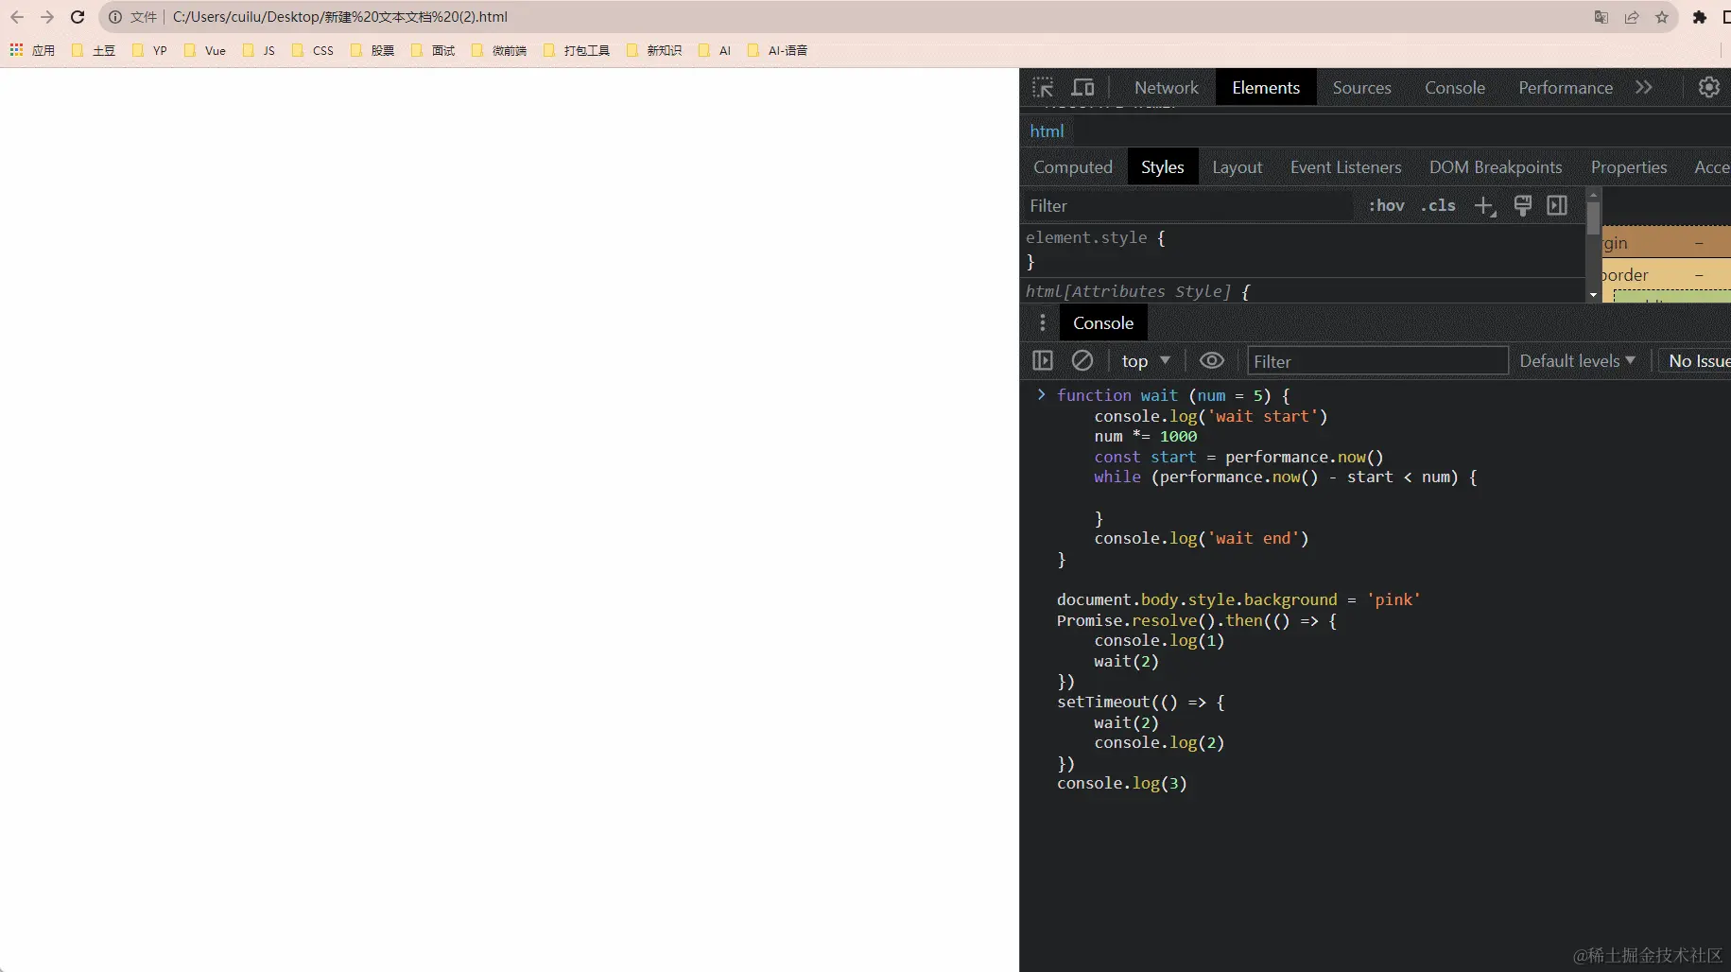The width and height of the screenshot is (1731, 972).
Task: Open the Vue bookmark folder
Action: (x=205, y=50)
